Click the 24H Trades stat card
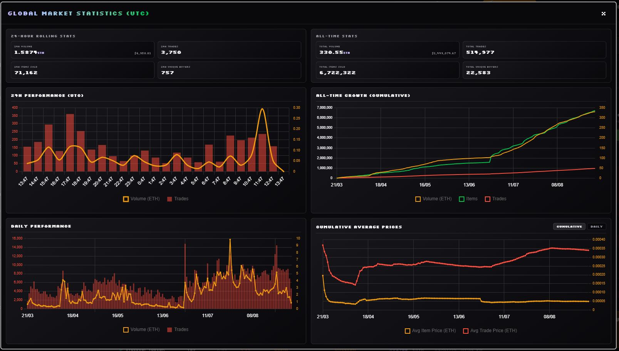This screenshot has height=351, width=619. pyautogui.click(x=229, y=50)
